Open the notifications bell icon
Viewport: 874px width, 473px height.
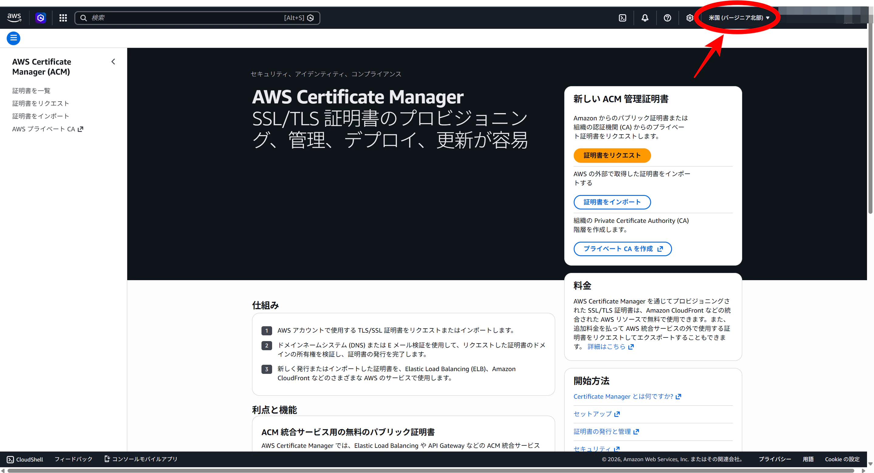(645, 18)
